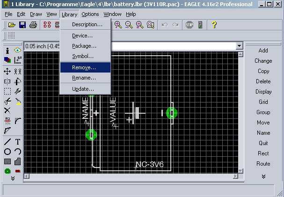Click the Zoom In magnifier icon

click(118, 25)
